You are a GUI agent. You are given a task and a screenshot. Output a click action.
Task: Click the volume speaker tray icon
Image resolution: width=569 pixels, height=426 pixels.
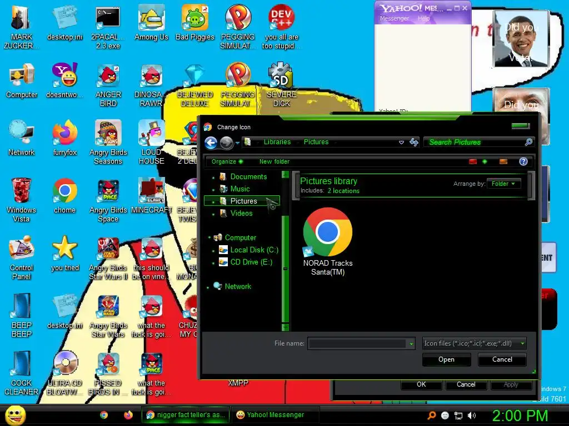coord(471,415)
